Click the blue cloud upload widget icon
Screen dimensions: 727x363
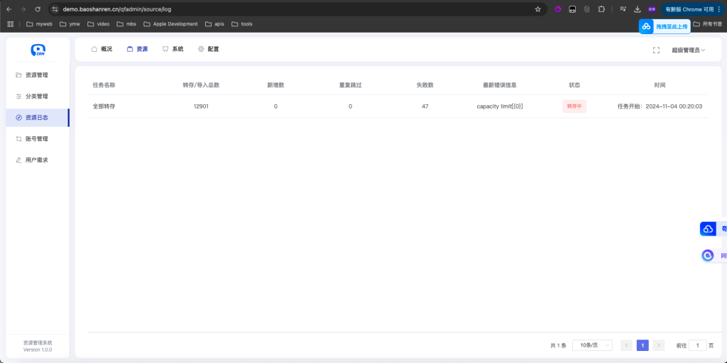[646, 26]
